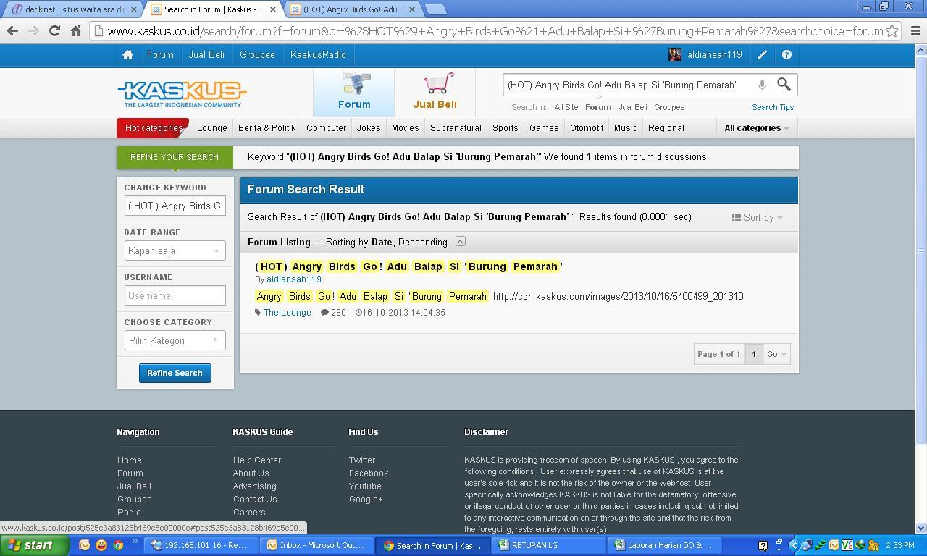This screenshot has height=556, width=927.
Task: Bookmark this page with the star
Action: (892, 31)
